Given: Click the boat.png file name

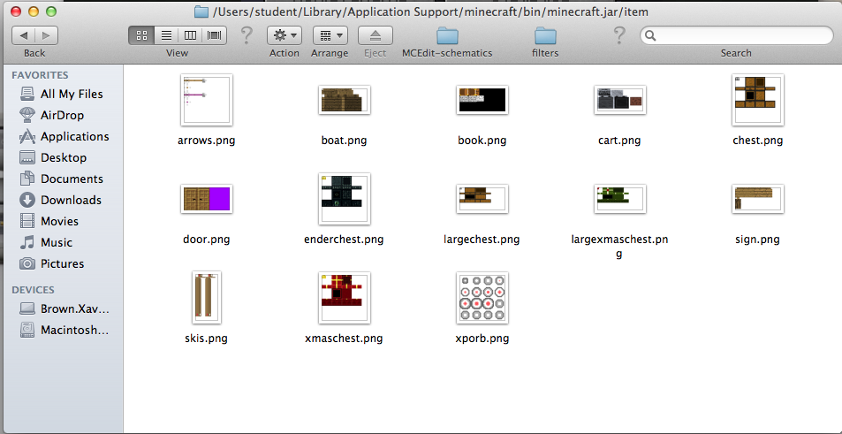Looking at the screenshot, I should (x=345, y=141).
